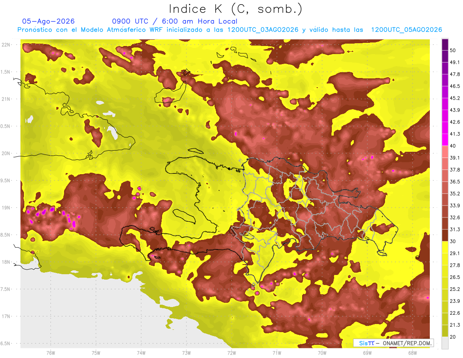Click the '27.8' value on the color scale
The height and width of the screenshot is (358, 463).
coord(455,265)
